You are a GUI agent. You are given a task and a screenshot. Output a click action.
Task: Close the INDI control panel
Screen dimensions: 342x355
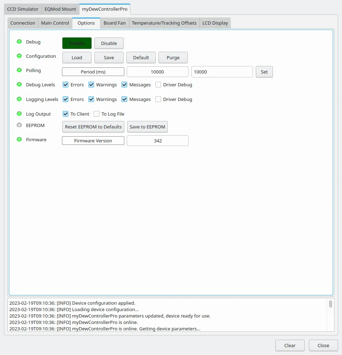pos(323,345)
